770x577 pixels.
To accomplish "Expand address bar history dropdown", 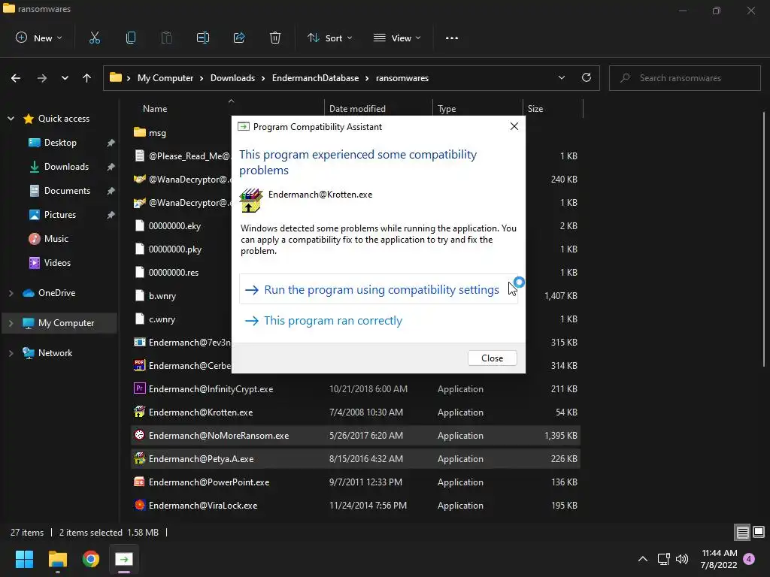I will tap(561, 77).
